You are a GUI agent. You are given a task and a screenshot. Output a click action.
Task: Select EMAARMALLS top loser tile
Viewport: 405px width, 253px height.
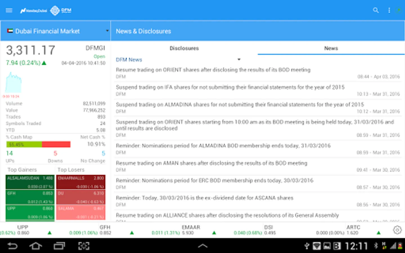click(x=81, y=182)
